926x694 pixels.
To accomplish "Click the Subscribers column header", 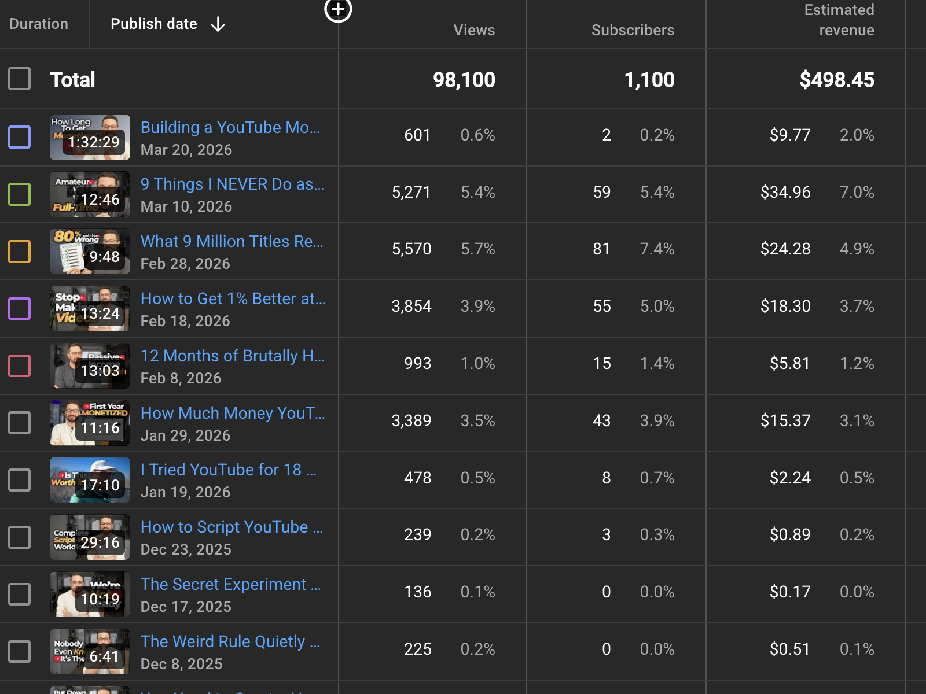I will click(x=633, y=30).
